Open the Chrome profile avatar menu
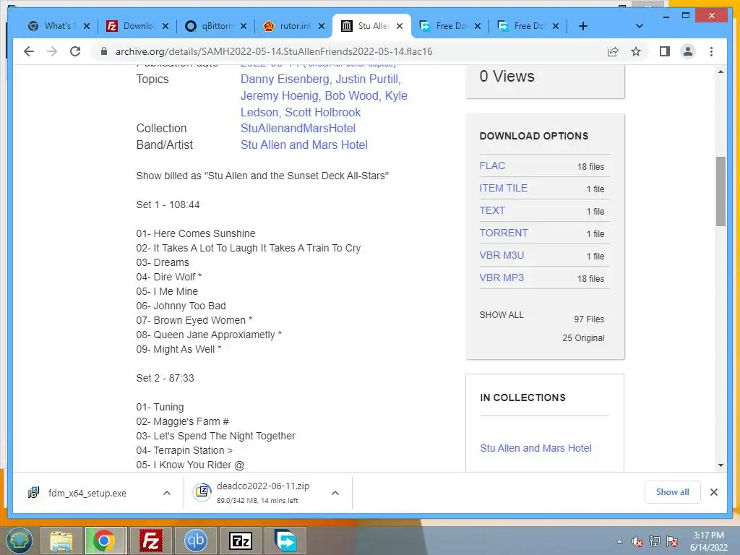This screenshot has height=555, width=740. (x=688, y=51)
